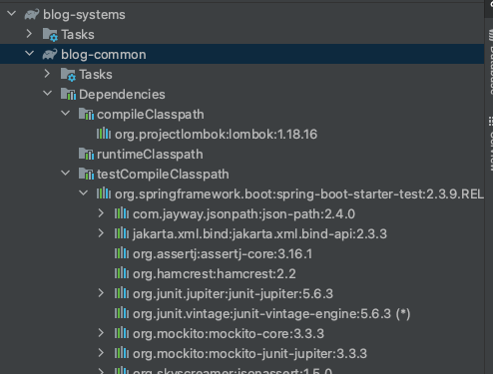Select org.mockito:mockito-core:3.3.3
493x374 pixels.
(229, 334)
